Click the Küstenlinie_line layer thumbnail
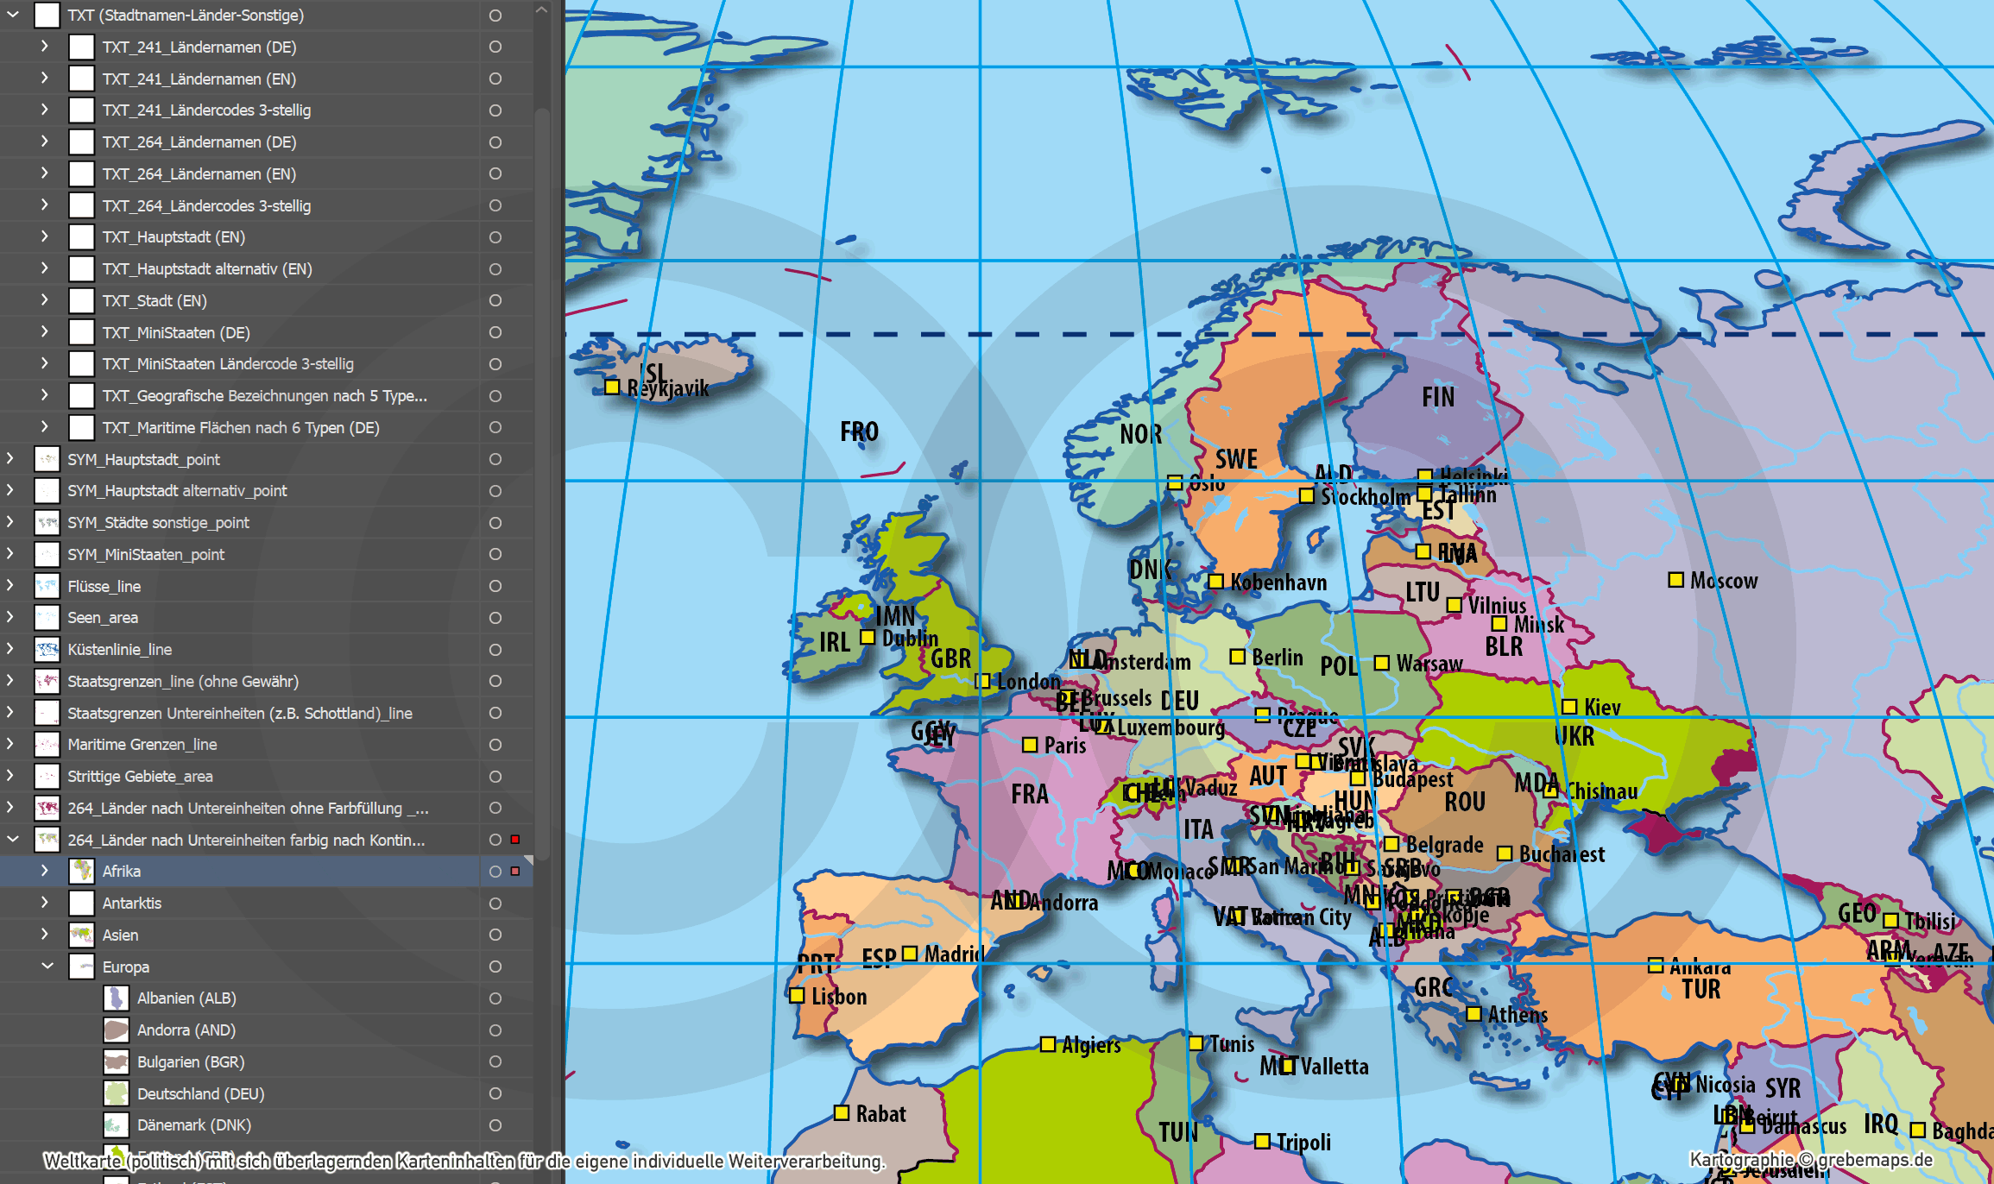Viewport: 1994px width, 1184px height. [x=47, y=650]
